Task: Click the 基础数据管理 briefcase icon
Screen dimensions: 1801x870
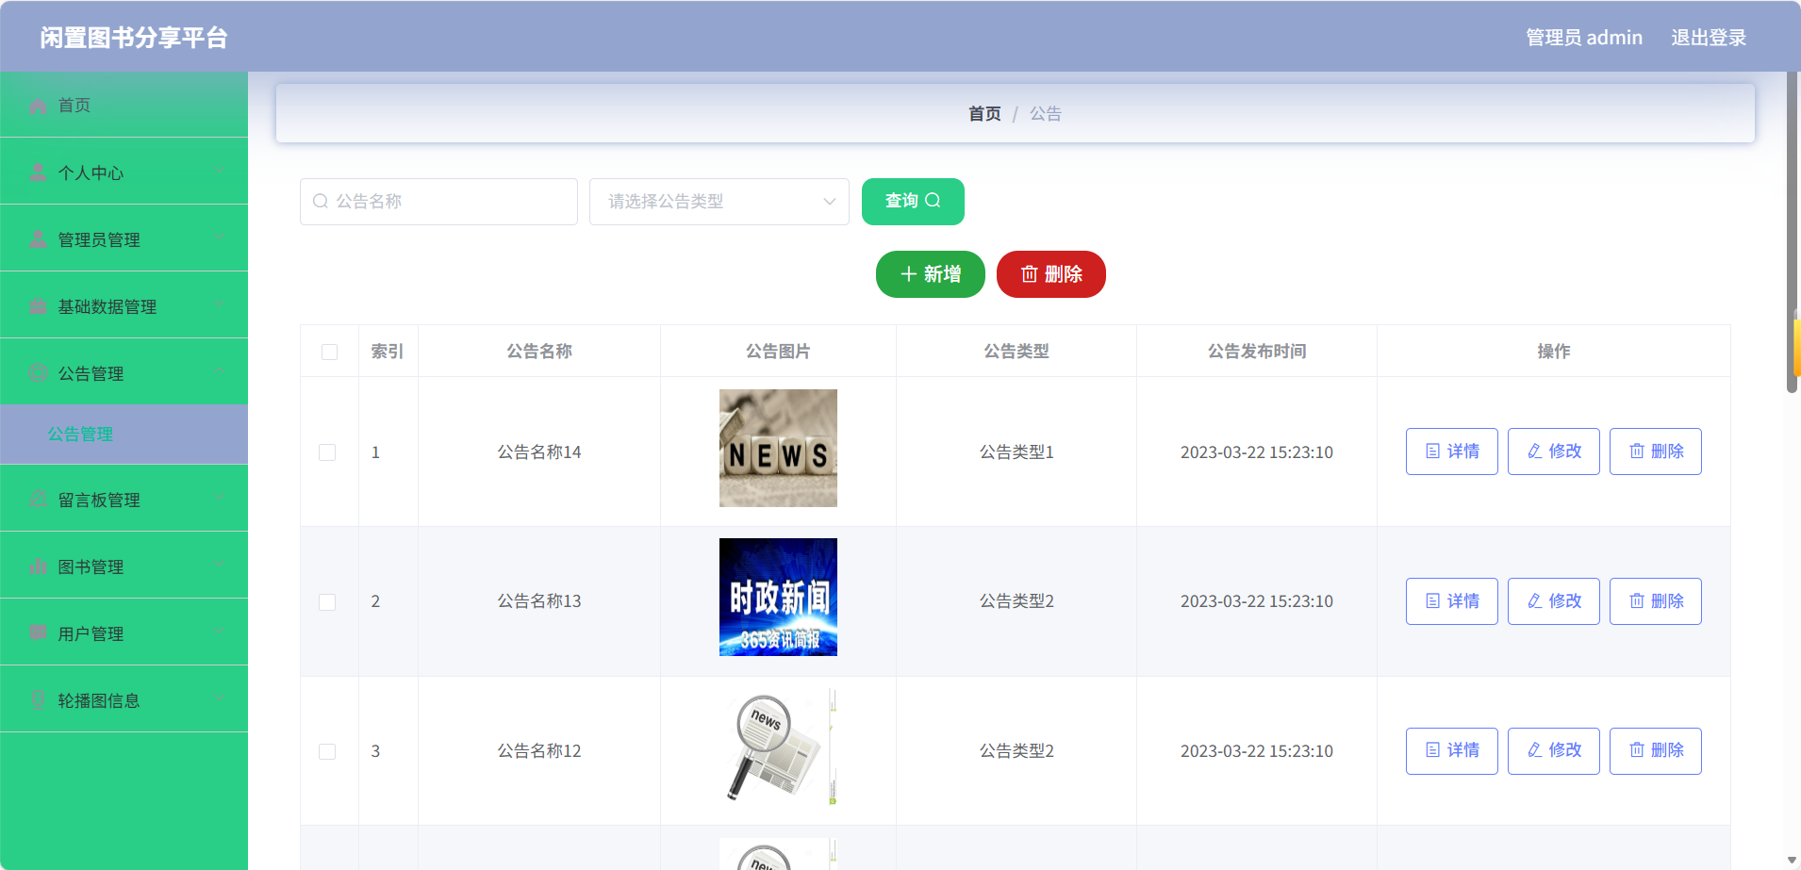Action: [x=38, y=306]
